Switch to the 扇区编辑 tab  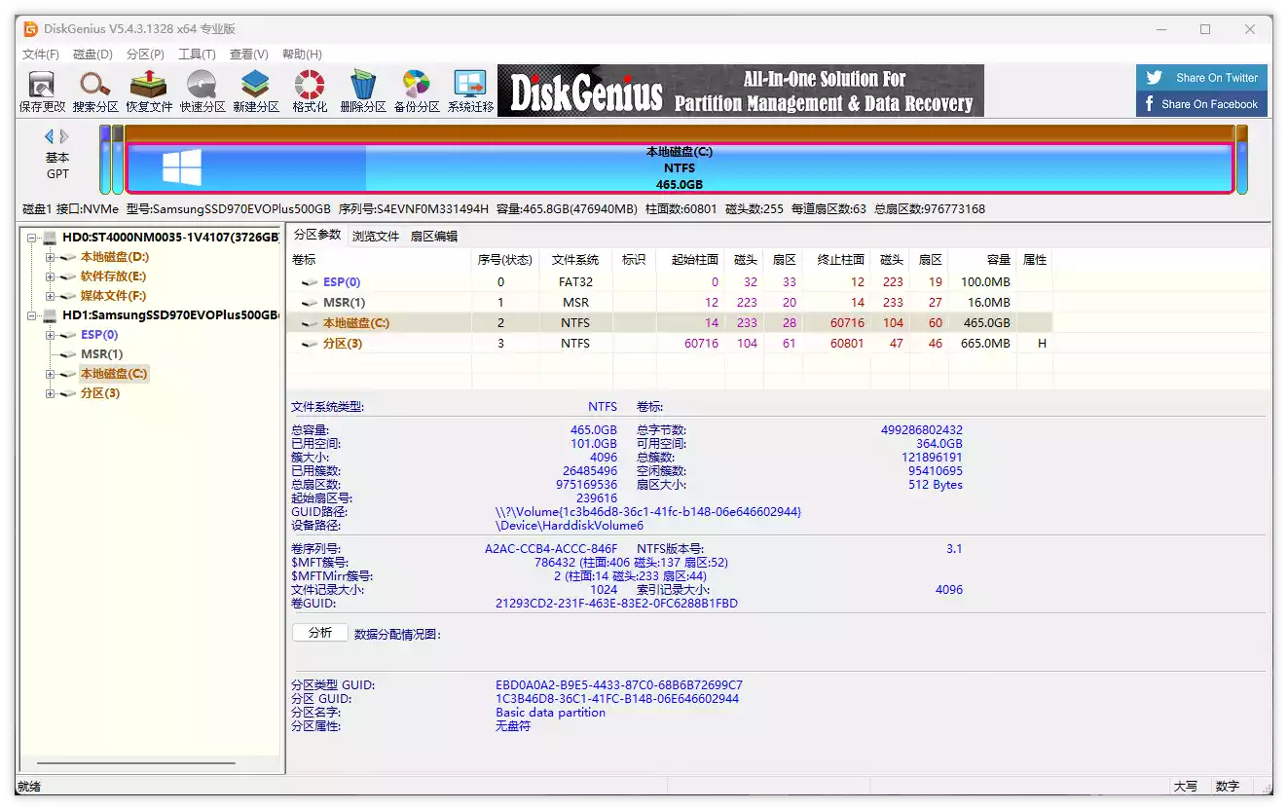point(433,236)
